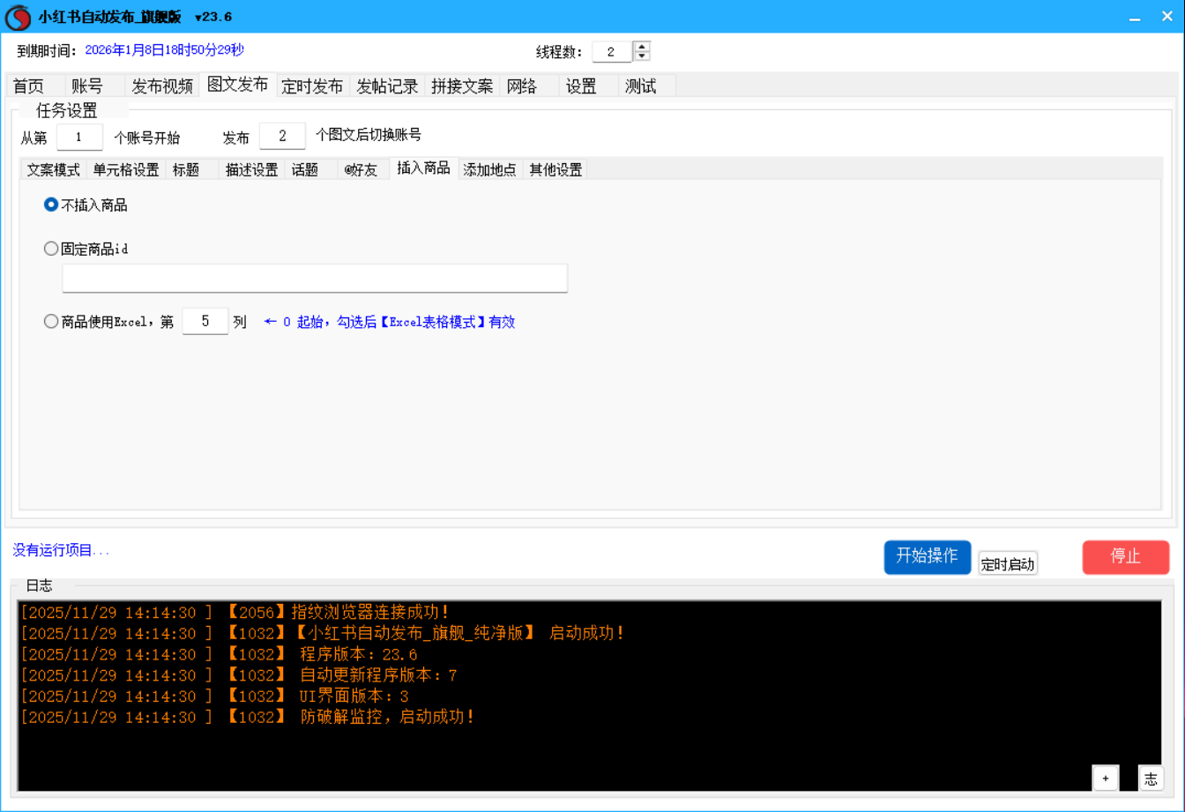Select the '@好友' sub-tab
Screen dimensions: 1185x812
coord(361,170)
